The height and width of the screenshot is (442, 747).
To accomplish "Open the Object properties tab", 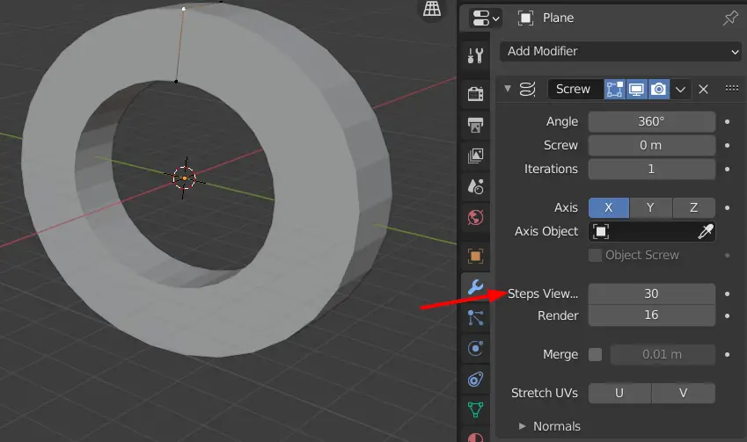I will [475, 256].
